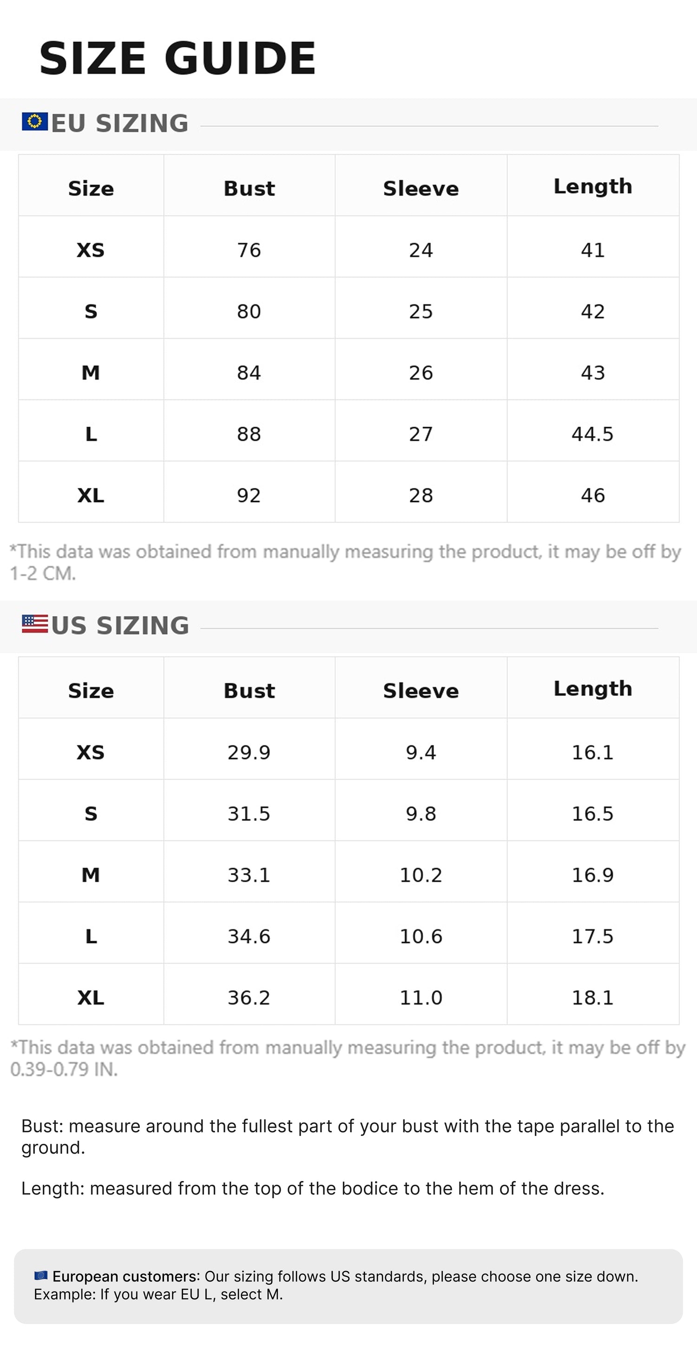Select the EU size M bust value 84
This screenshot has height=1360, width=697.
pos(249,373)
